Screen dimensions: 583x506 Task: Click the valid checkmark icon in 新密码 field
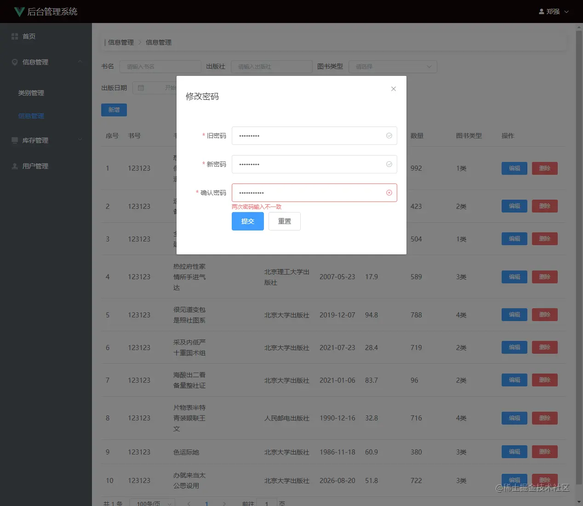[x=389, y=164]
